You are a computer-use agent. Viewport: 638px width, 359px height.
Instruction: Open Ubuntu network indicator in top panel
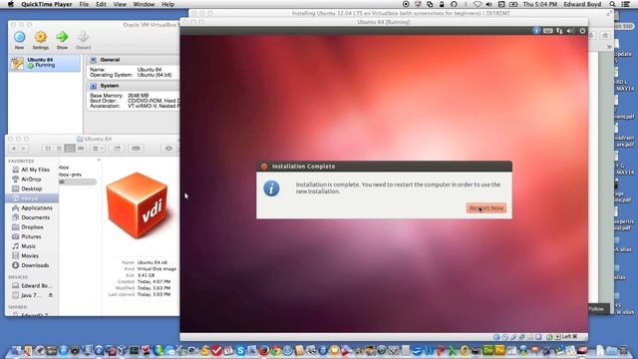(559, 31)
